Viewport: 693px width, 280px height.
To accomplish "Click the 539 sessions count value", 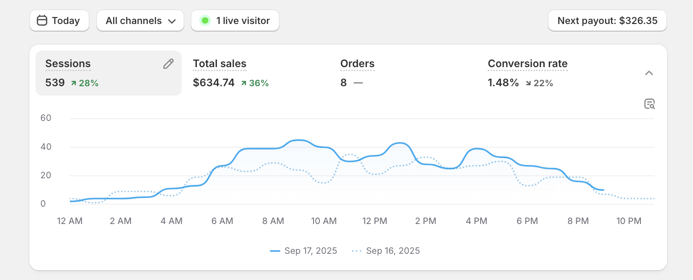I will click(x=55, y=83).
